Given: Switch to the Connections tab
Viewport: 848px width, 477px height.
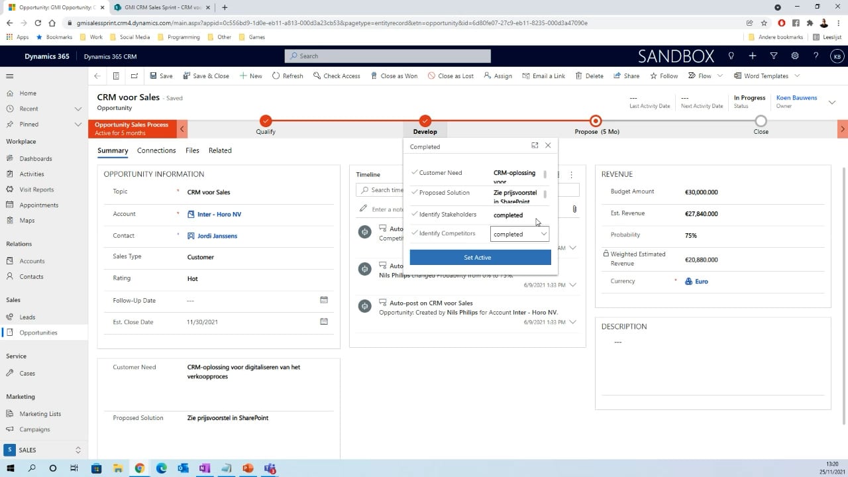Looking at the screenshot, I should (x=156, y=150).
